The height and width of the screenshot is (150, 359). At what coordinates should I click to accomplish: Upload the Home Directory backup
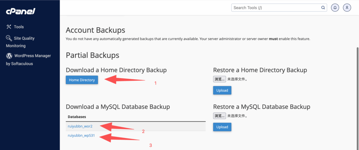click(222, 90)
